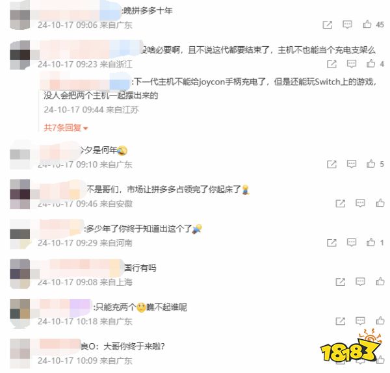Reply to the 晚拼多多十年 comment

(347, 25)
